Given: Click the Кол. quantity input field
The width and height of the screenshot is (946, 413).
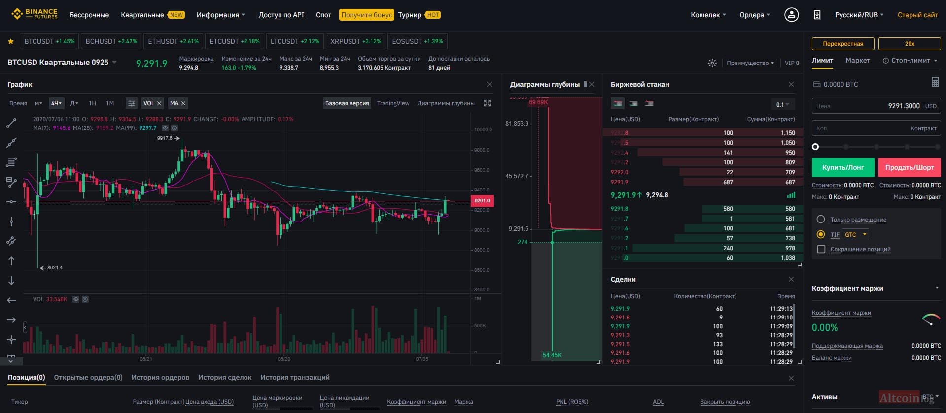Looking at the screenshot, I should coord(876,128).
